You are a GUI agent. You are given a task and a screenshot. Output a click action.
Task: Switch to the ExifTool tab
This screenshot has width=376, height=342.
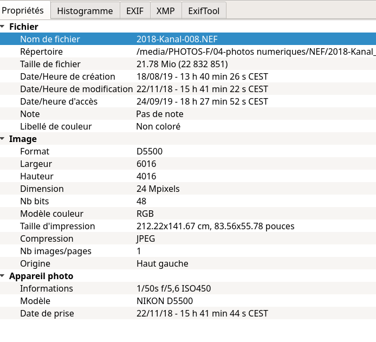(204, 11)
